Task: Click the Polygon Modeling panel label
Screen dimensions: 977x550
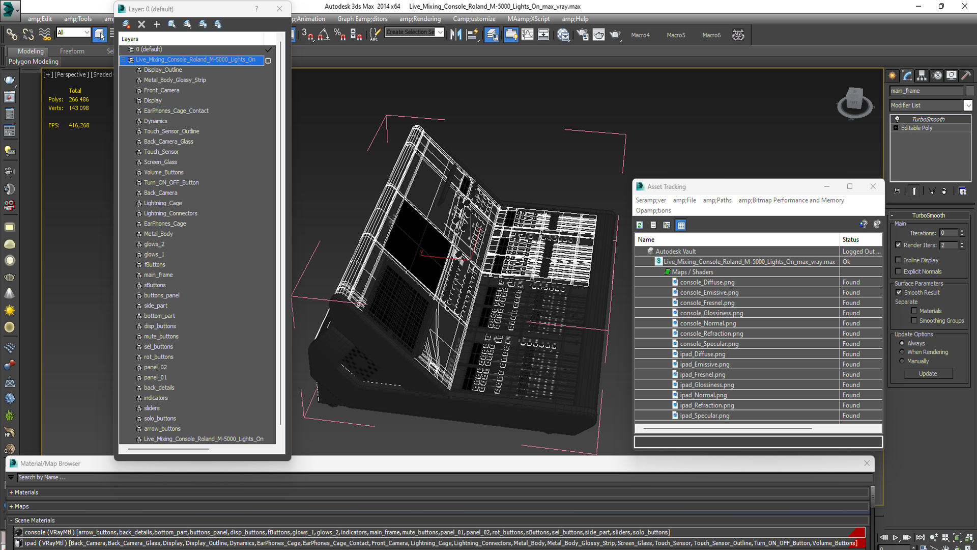Action: 34,62
